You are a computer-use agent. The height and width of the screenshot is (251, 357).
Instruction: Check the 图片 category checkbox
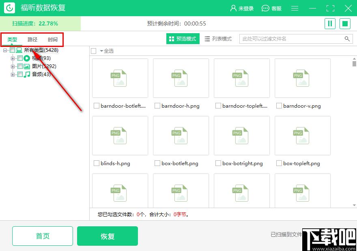click(x=20, y=66)
